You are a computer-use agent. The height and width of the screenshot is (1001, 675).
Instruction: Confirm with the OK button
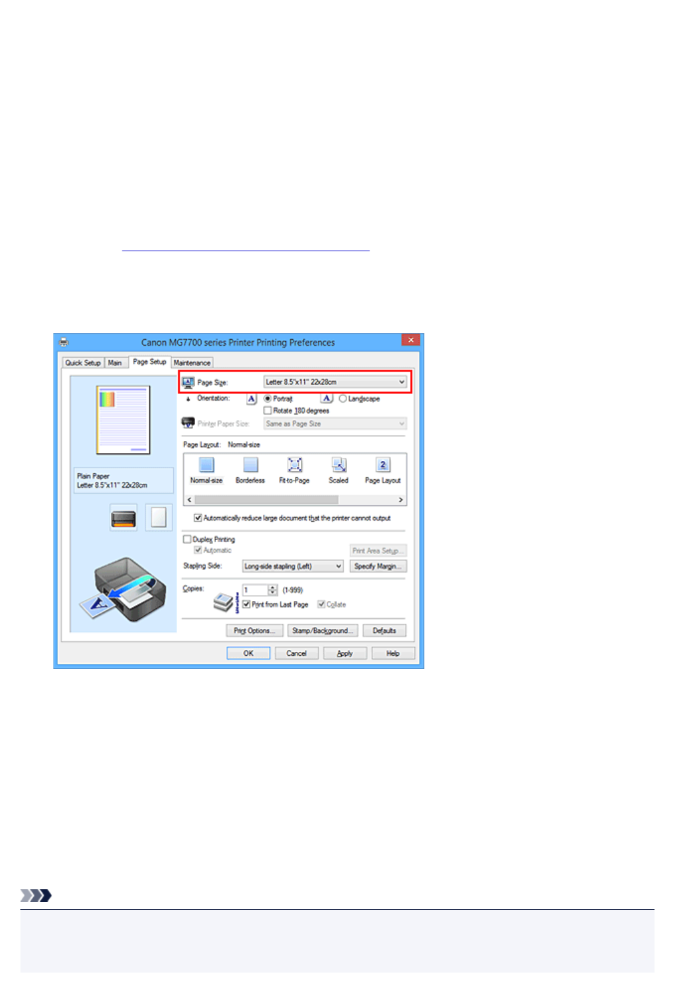249,653
